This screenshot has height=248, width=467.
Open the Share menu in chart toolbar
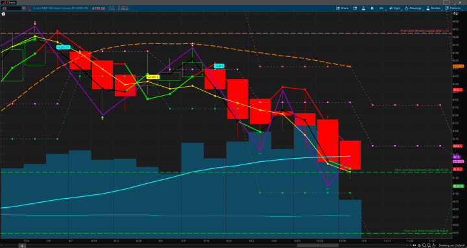342,8
